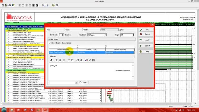Click the Section 2 (33%) column header
The width and height of the screenshot is (199, 112).
(91, 50)
